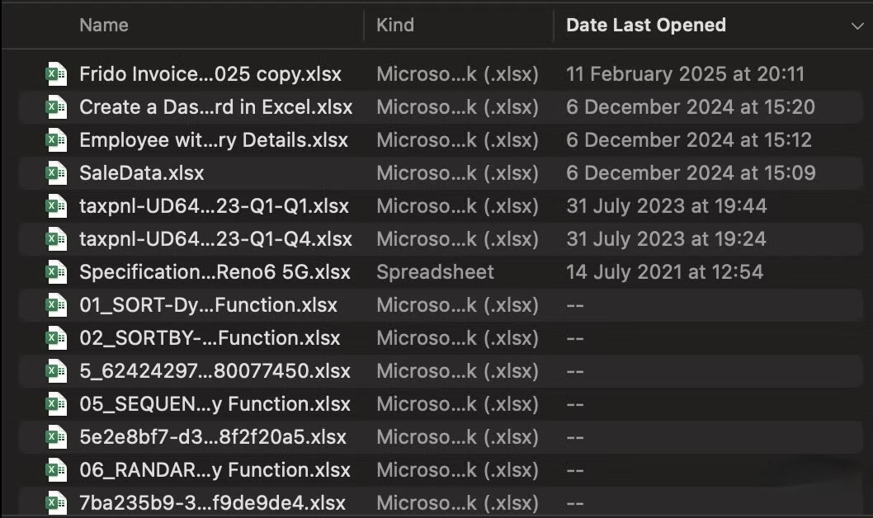Click the Excel icon beside 06_RANDAR Function file
This screenshot has width=873, height=518.
(55, 469)
